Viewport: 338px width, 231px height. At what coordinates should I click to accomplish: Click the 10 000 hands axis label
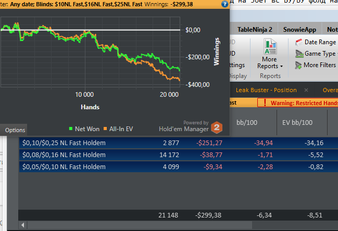(x=84, y=95)
